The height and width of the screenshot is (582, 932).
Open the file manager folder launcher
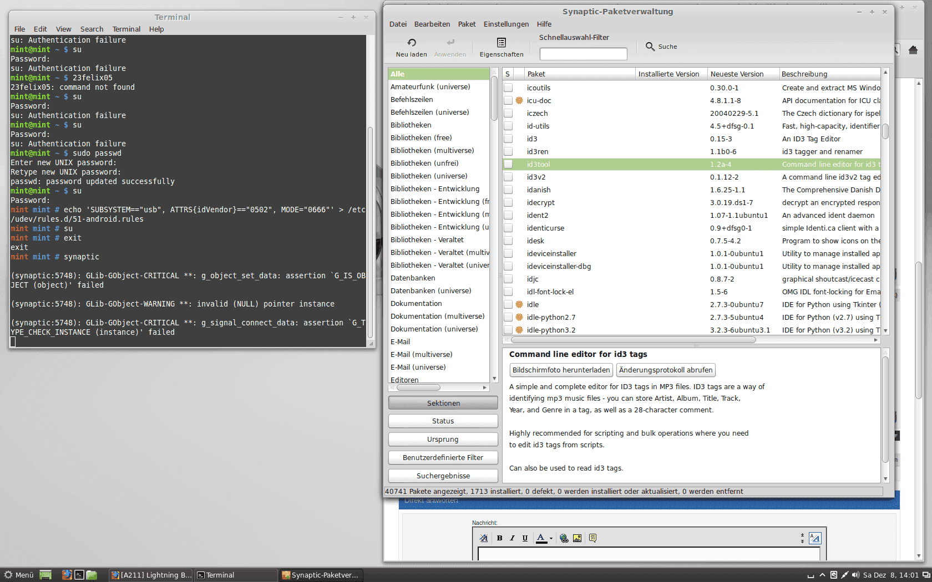(92, 575)
